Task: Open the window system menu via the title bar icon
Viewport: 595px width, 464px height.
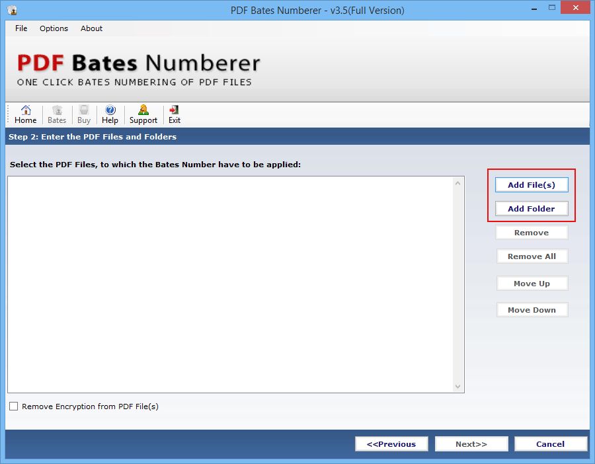Action: click(x=11, y=10)
